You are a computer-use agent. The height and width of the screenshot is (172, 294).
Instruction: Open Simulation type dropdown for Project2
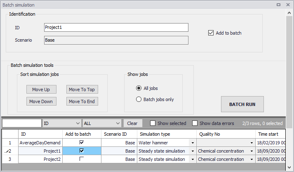coord(193,160)
